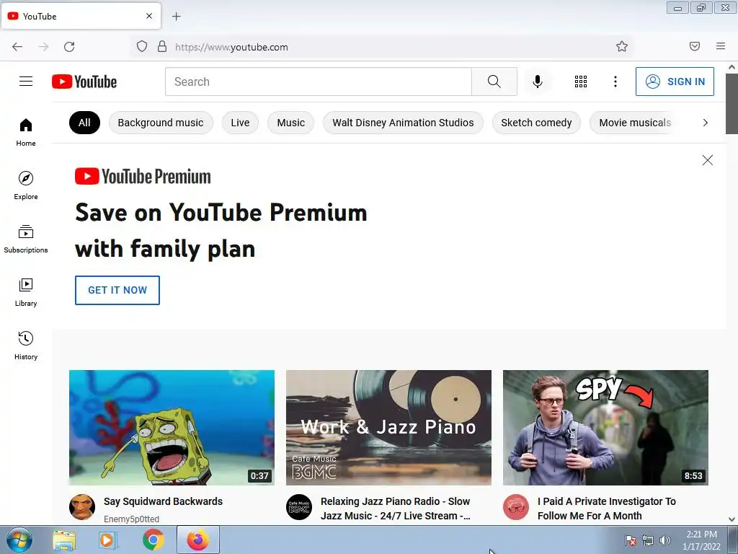This screenshot has height=554, width=738.
Task: Open Firefox tracking protection shield icon
Action: click(142, 47)
